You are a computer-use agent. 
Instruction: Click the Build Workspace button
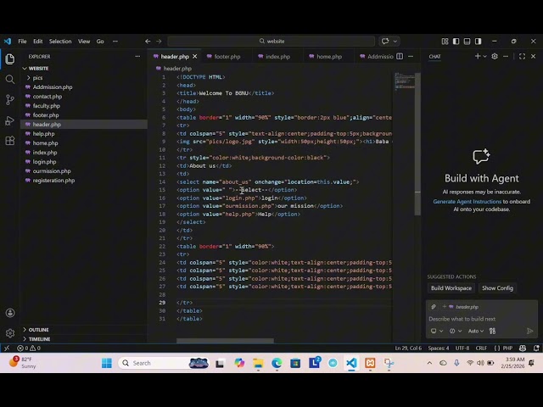point(451,288)
